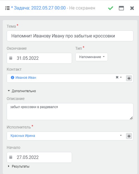
Task: Click the Описание text area
Action: 70,111
